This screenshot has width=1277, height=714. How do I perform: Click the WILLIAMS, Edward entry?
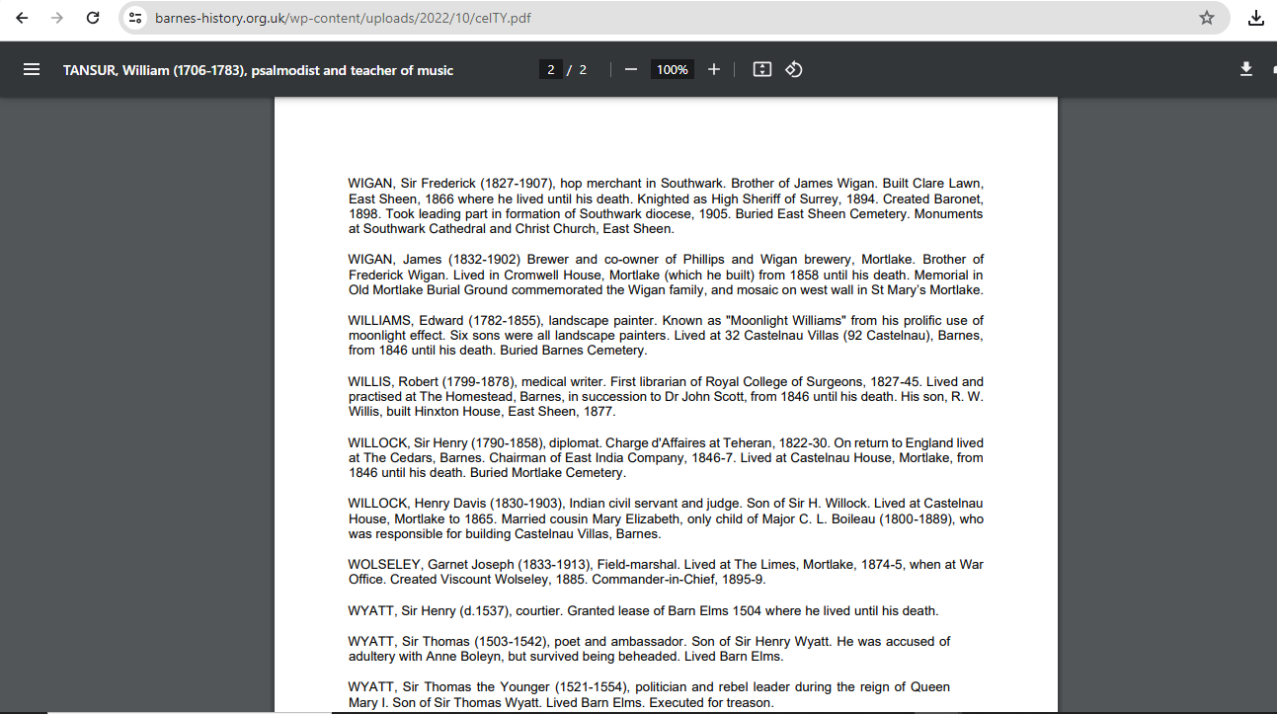(x=666, y=336)
